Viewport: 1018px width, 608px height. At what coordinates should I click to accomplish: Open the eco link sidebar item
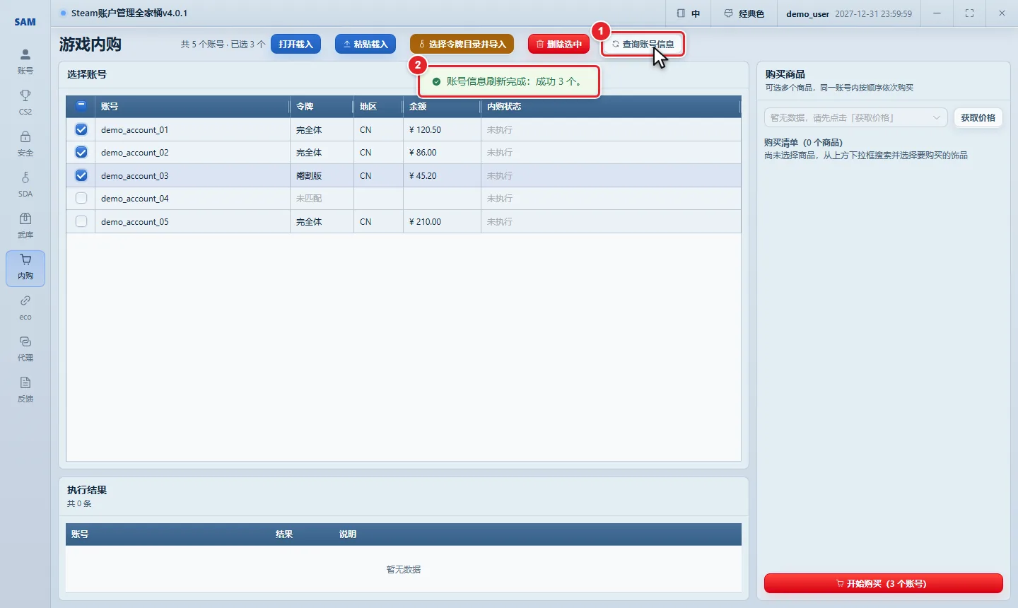[x=25, y=308]
